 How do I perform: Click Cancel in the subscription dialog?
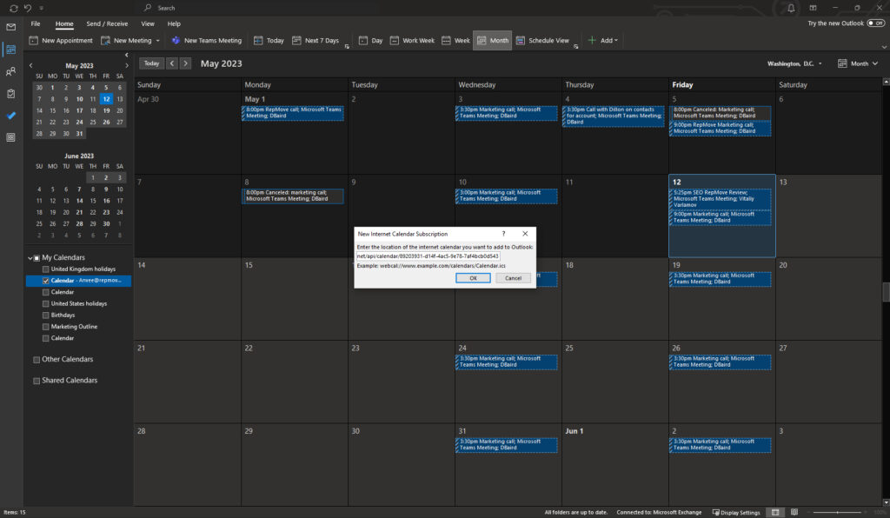513,278
